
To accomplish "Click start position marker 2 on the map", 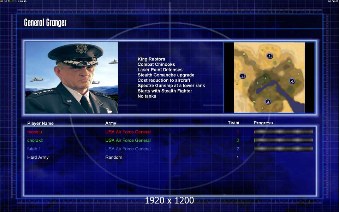I will click(242, 76).
